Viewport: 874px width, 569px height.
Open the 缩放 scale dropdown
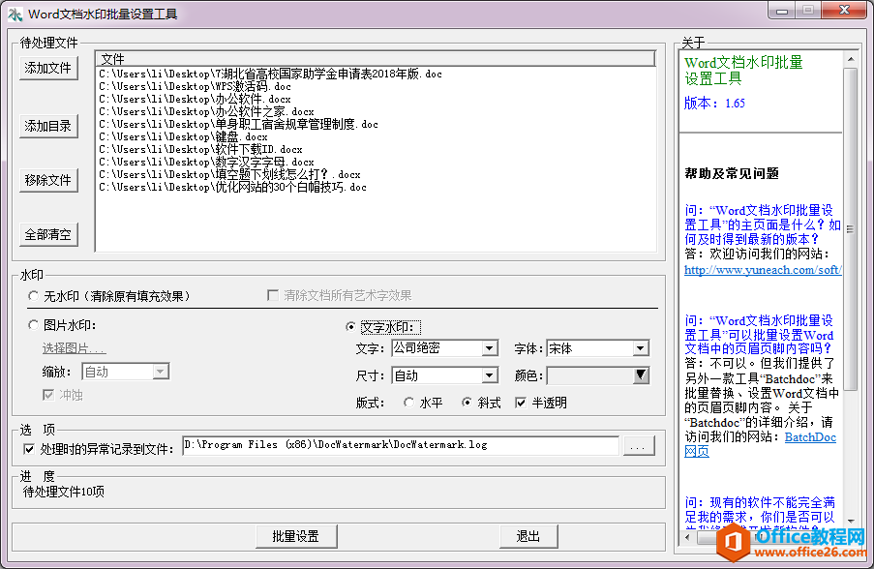(161, 372)
